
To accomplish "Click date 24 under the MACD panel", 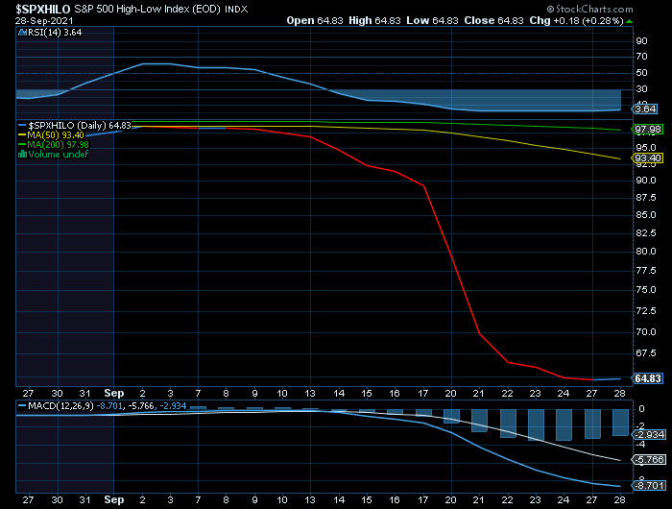I will 564,500.
